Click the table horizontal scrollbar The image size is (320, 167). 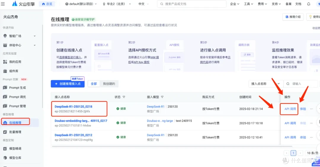pos(172,146)
